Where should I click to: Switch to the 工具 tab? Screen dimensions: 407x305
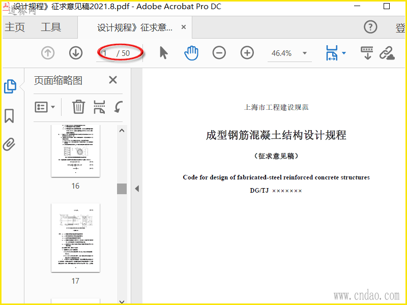[x=51, y=27]
